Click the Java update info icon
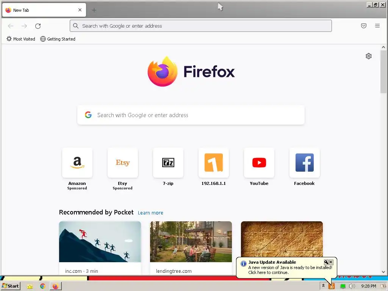Image resolution: width=388 pixels, height=291 pixels. click(x=244, y=264)
